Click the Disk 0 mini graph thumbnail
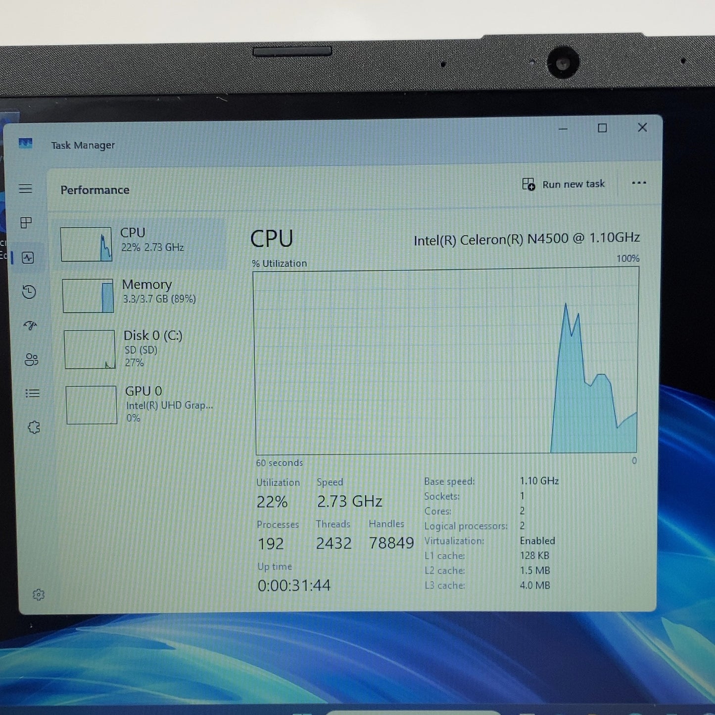 pyautogui.click(x=90, y=349)
